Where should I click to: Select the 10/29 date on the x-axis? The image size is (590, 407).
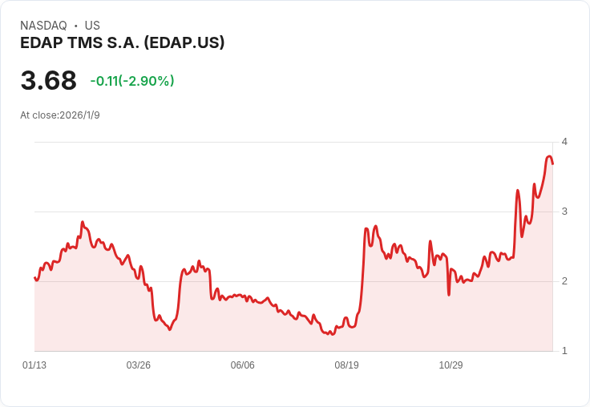click(451, 365)
